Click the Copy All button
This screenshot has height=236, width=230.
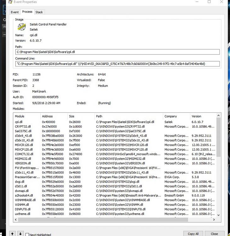pos(193,234)
